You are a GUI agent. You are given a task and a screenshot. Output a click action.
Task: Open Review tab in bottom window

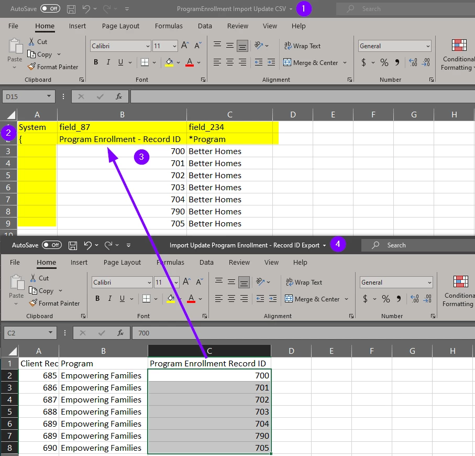[239, 262]
